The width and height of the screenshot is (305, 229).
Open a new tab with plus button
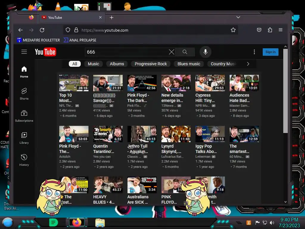[x=111, y=18]
